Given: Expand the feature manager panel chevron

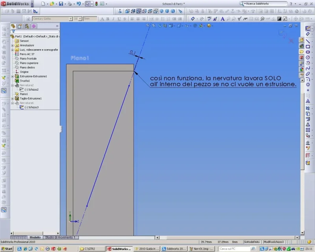Looking at the screenshot, I should point(57,26).
